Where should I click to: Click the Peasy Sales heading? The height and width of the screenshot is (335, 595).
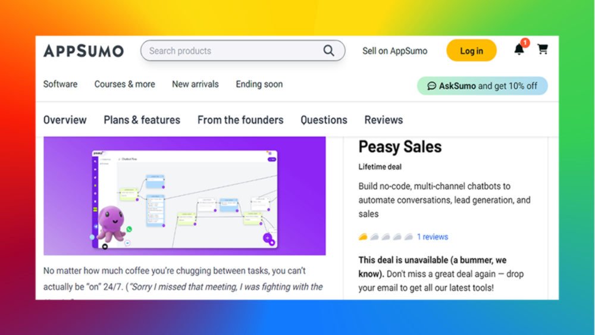coord(400,147)
